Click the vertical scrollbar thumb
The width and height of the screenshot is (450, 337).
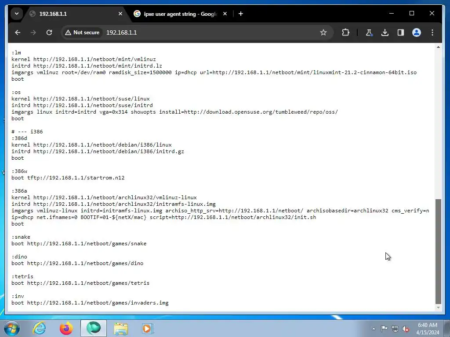(x=438, y=251)
